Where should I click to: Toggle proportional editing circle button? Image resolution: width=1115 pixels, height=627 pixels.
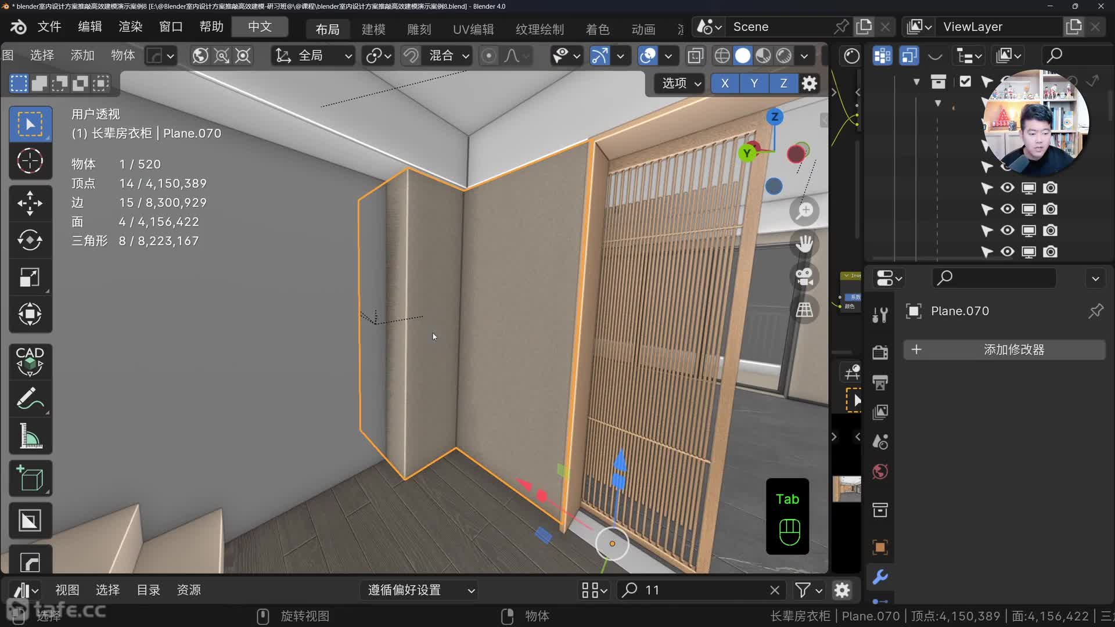(489, 56)
